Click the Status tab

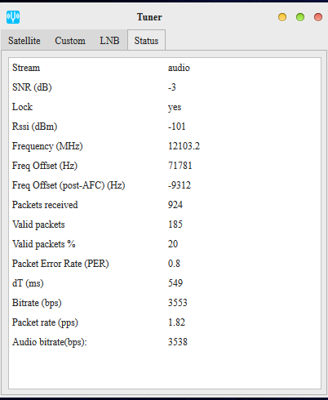(146, 40)
